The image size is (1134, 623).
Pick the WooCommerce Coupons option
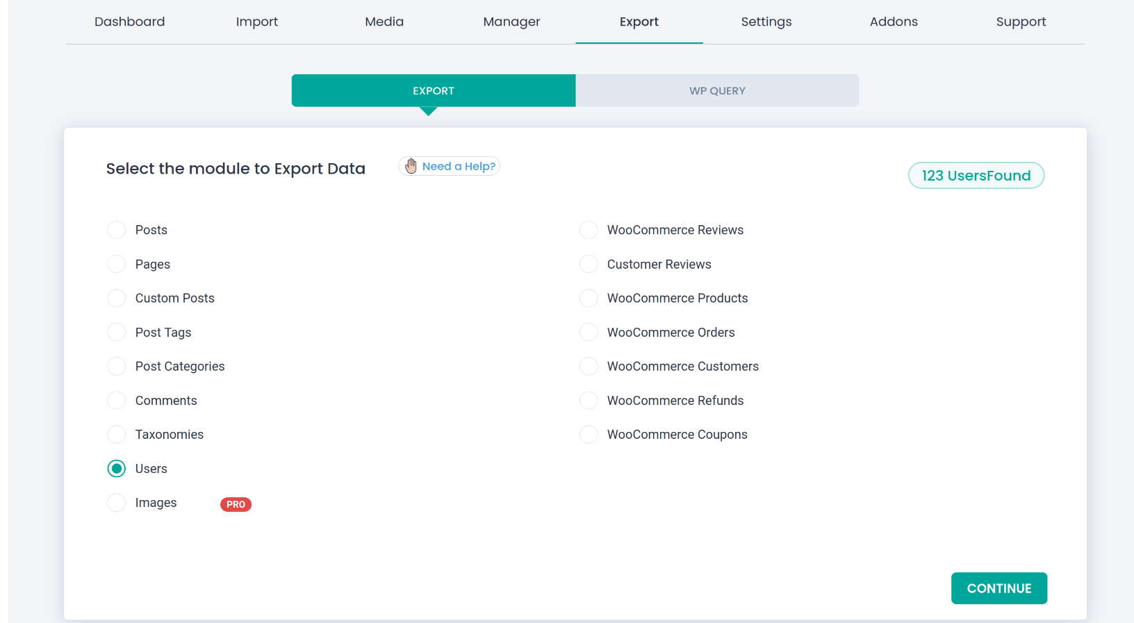point(589,434)
